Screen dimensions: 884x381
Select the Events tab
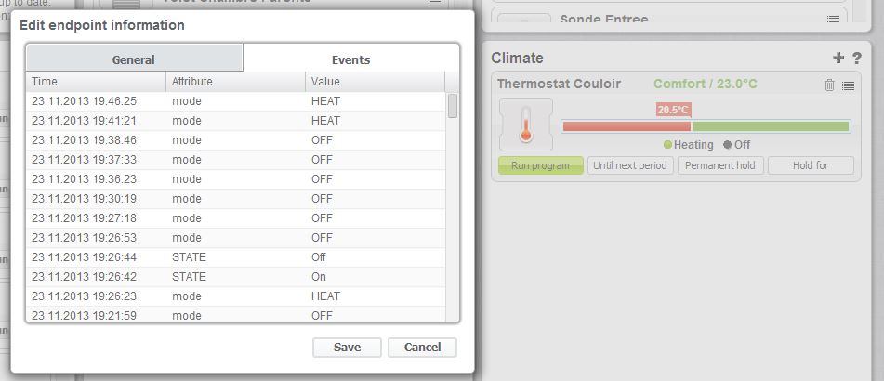[x=350, y=59]
